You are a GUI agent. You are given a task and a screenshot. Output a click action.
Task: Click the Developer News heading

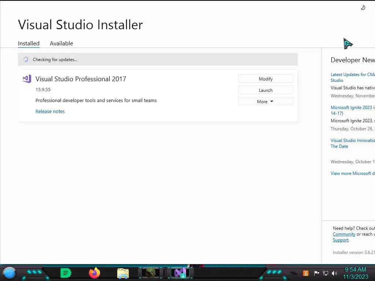tap(353, 60)
